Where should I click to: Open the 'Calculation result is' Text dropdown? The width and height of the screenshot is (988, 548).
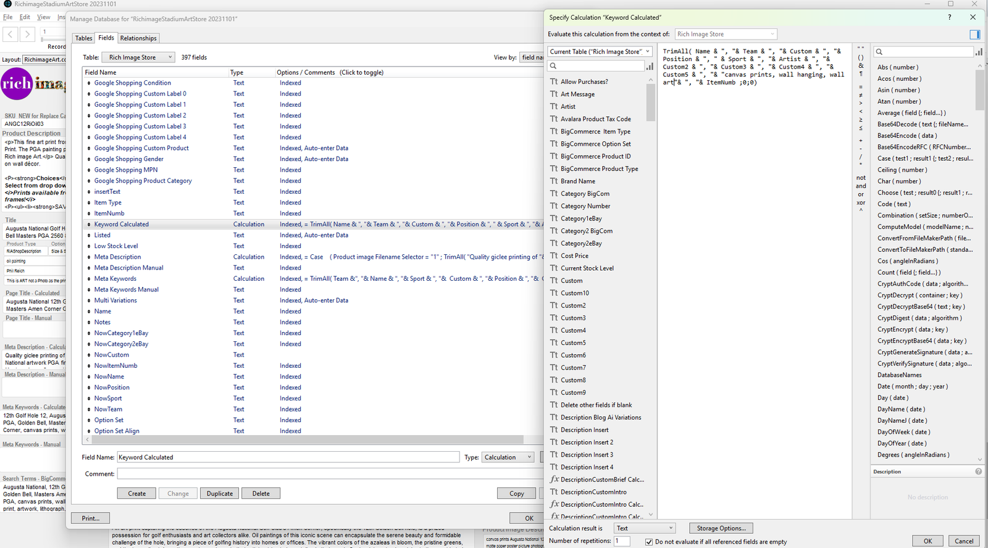coord(645,528)
